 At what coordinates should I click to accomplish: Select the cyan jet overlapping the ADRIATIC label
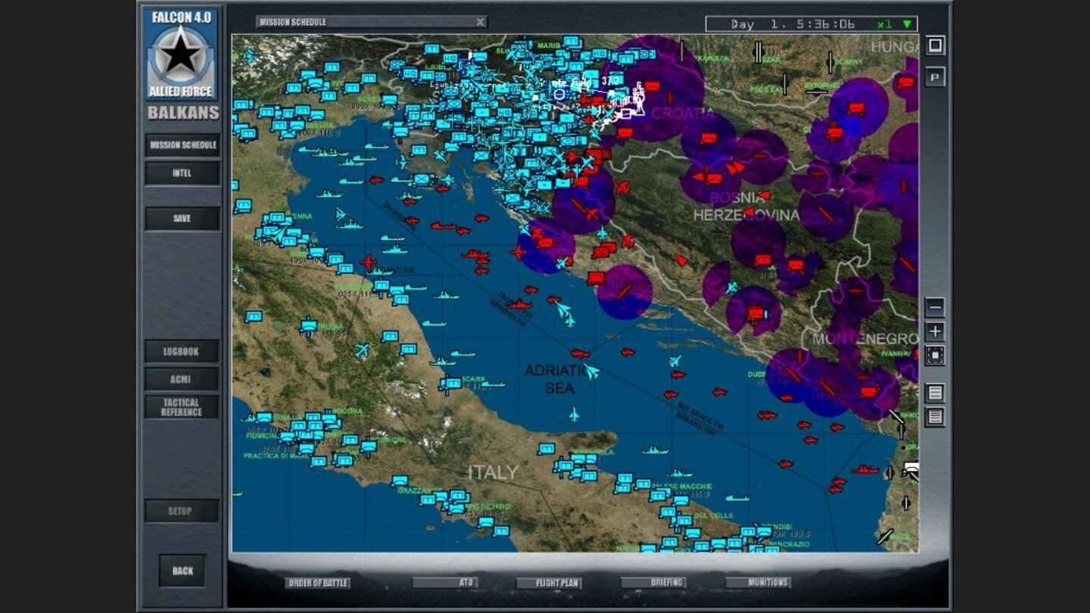591,372
